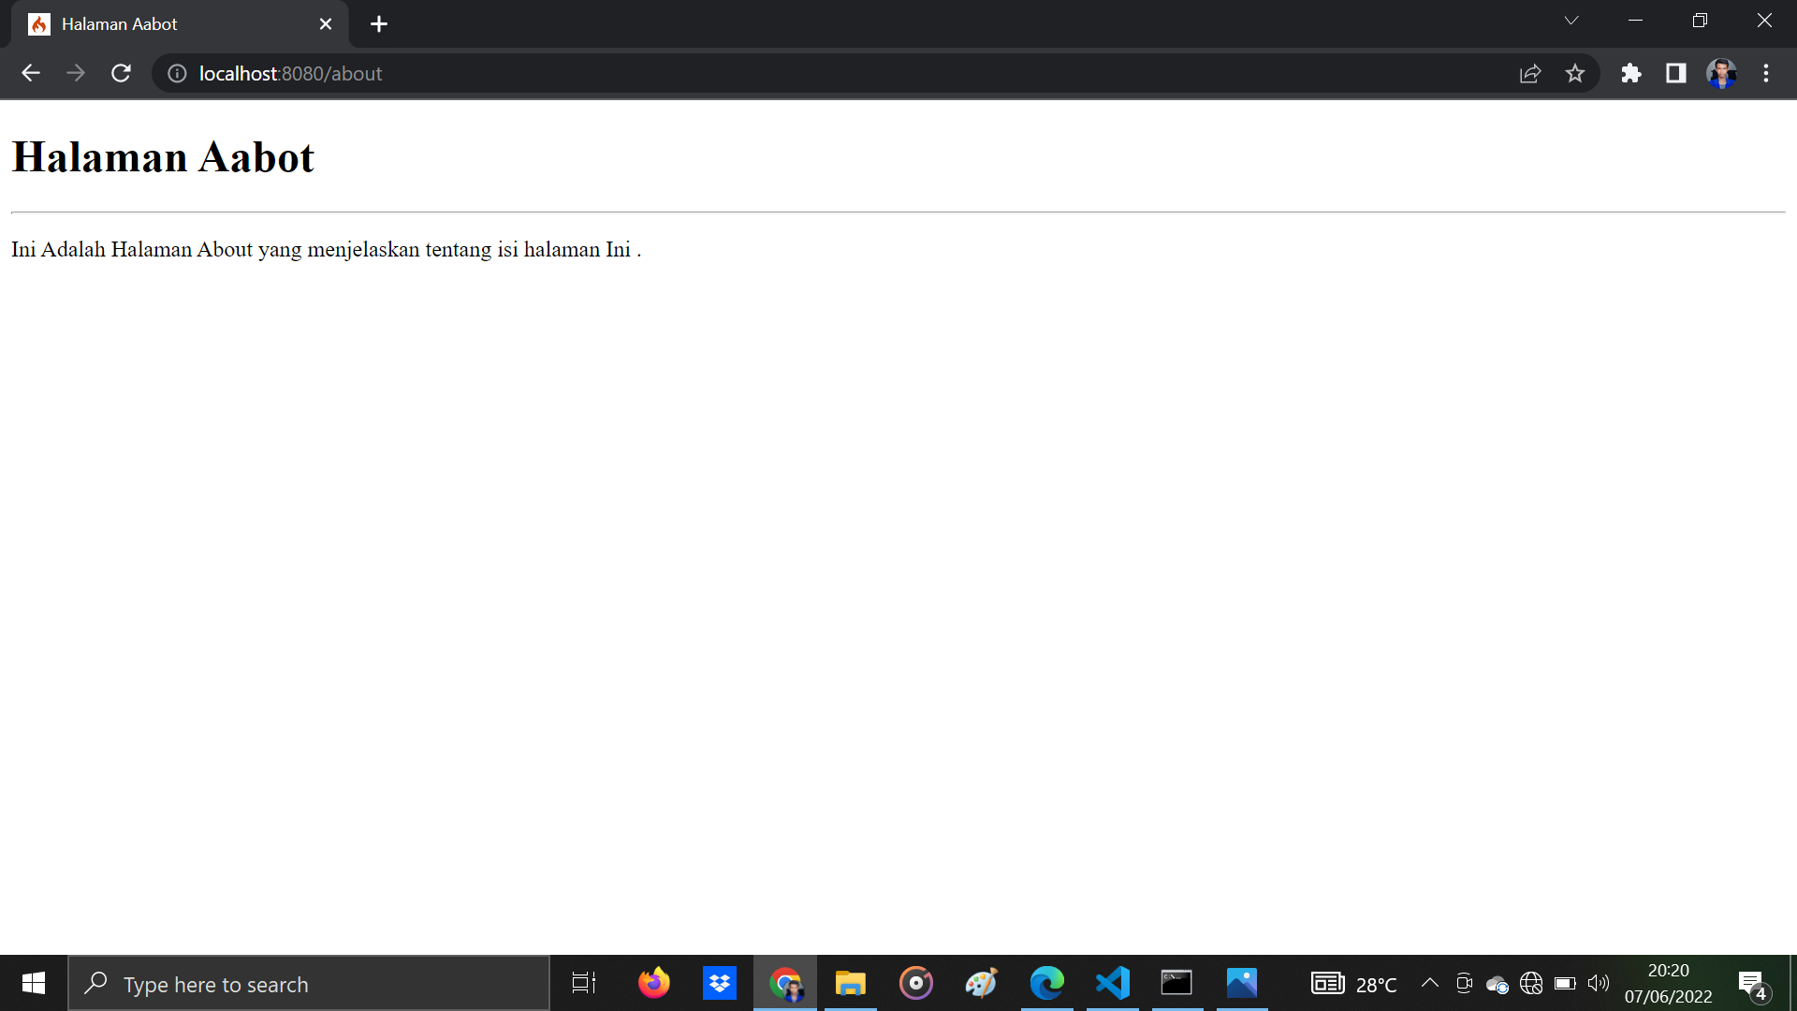Expand the tab search dropdown

click(x=1571, y=21)
